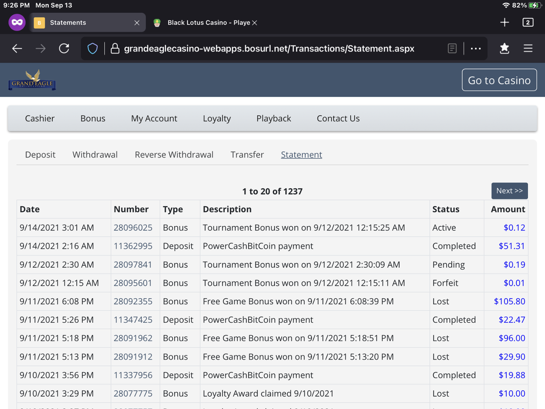
Task: Tap the address bar URL
Action: [x=269, y=48]
